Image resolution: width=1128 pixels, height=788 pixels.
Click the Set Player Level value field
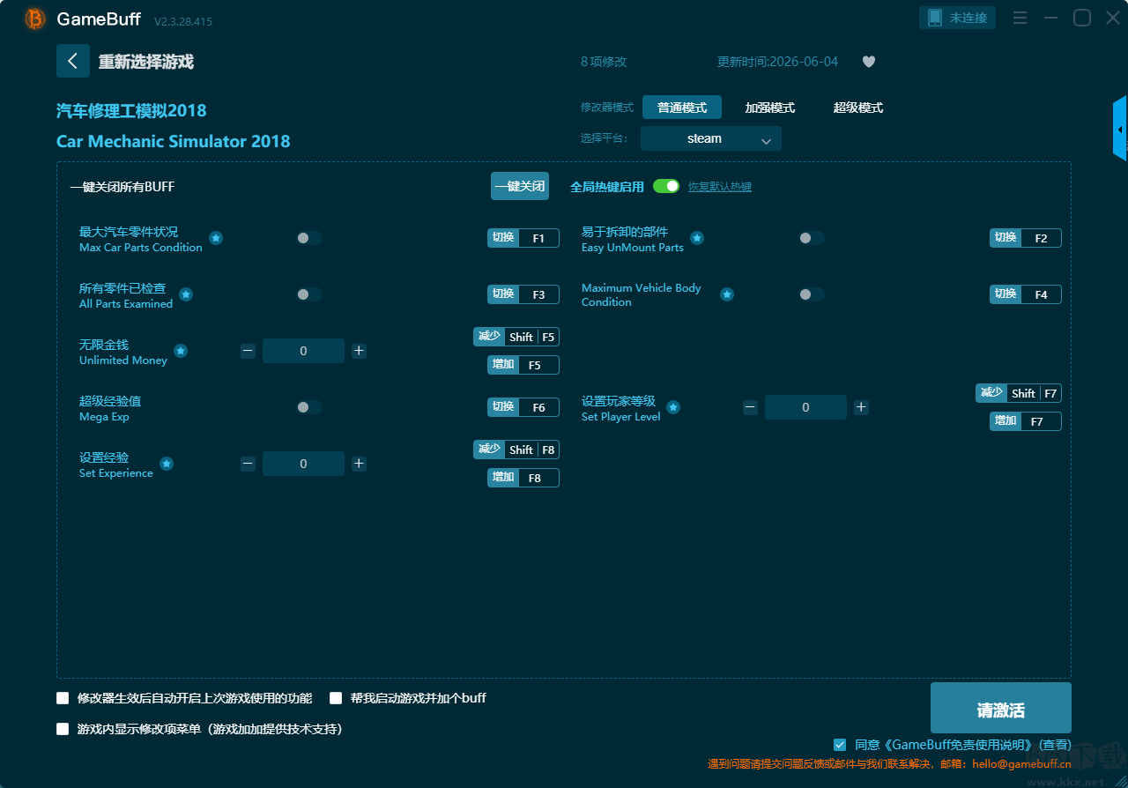[x=805, y=407]
